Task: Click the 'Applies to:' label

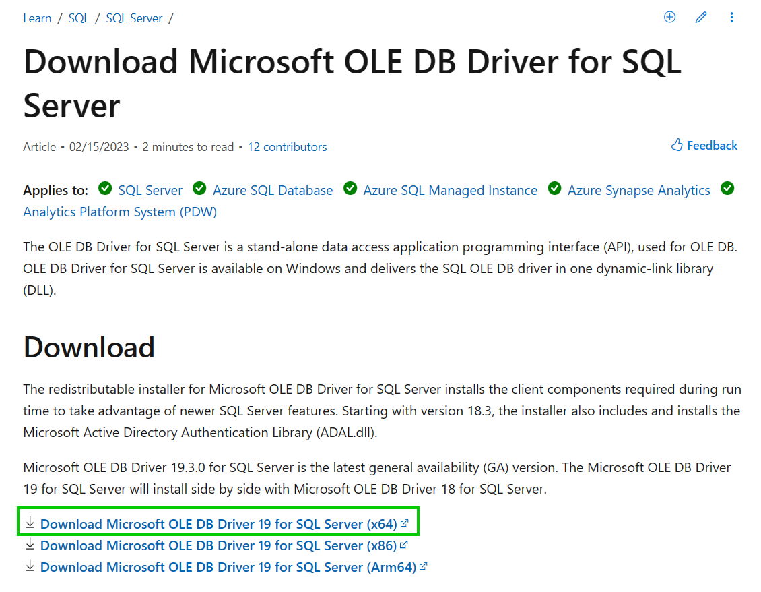Action: click(x=55, y=190)
